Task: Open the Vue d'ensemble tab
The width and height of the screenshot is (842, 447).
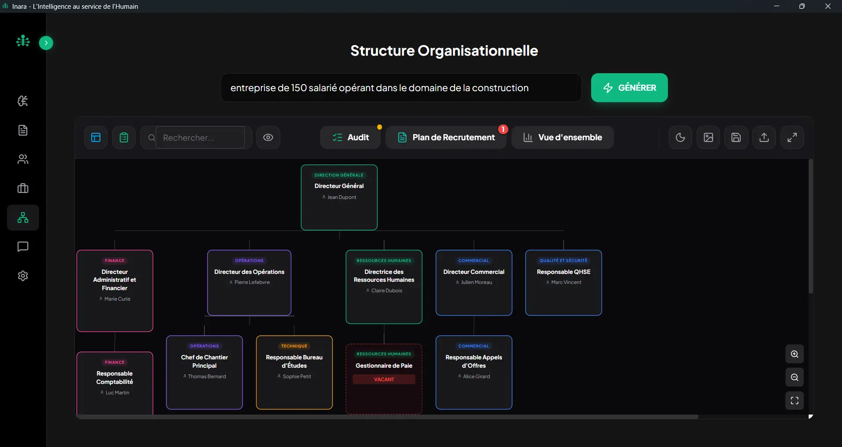Action: click(563, 138)
